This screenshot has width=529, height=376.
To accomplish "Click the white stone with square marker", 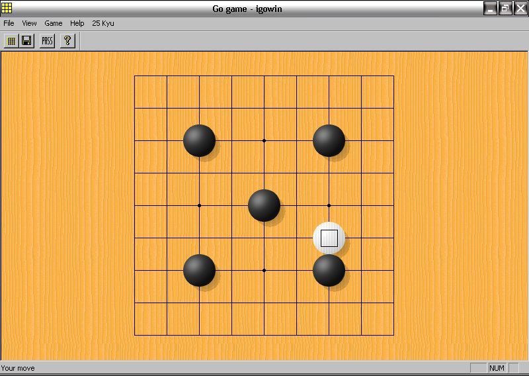I will point(329,238).
